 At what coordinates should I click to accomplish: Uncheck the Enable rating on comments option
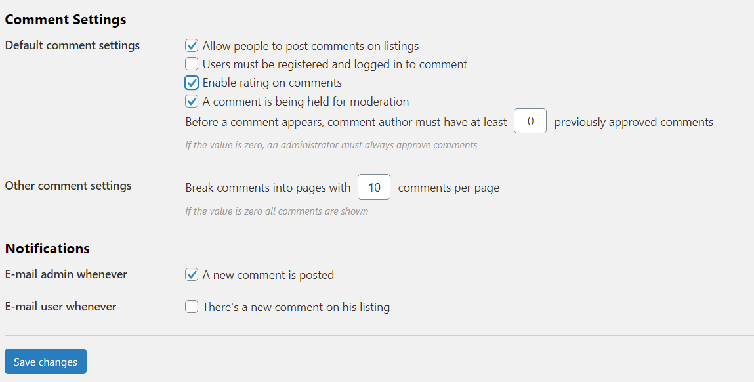pyautogui.click(x=192, y=82)
